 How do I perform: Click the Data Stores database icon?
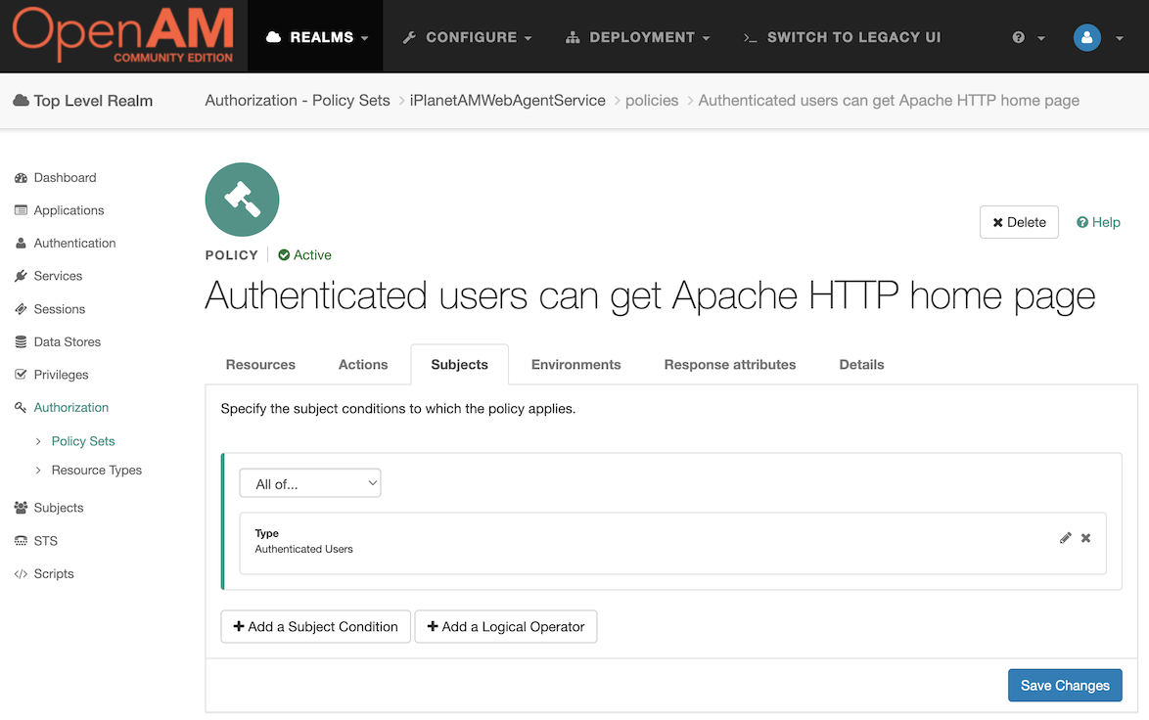click(21, 342)
